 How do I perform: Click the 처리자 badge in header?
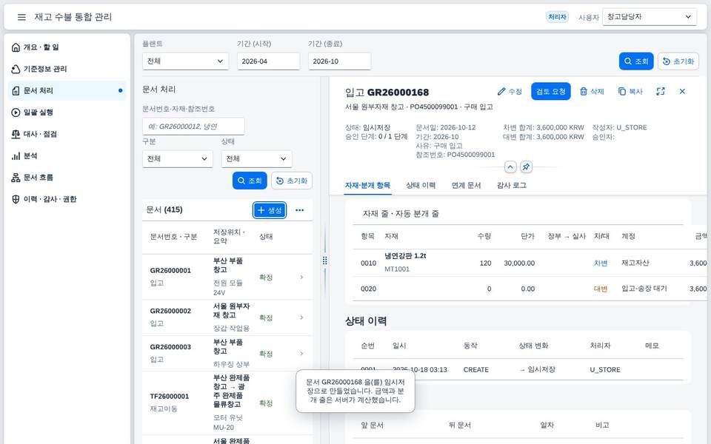coord(557,17)
